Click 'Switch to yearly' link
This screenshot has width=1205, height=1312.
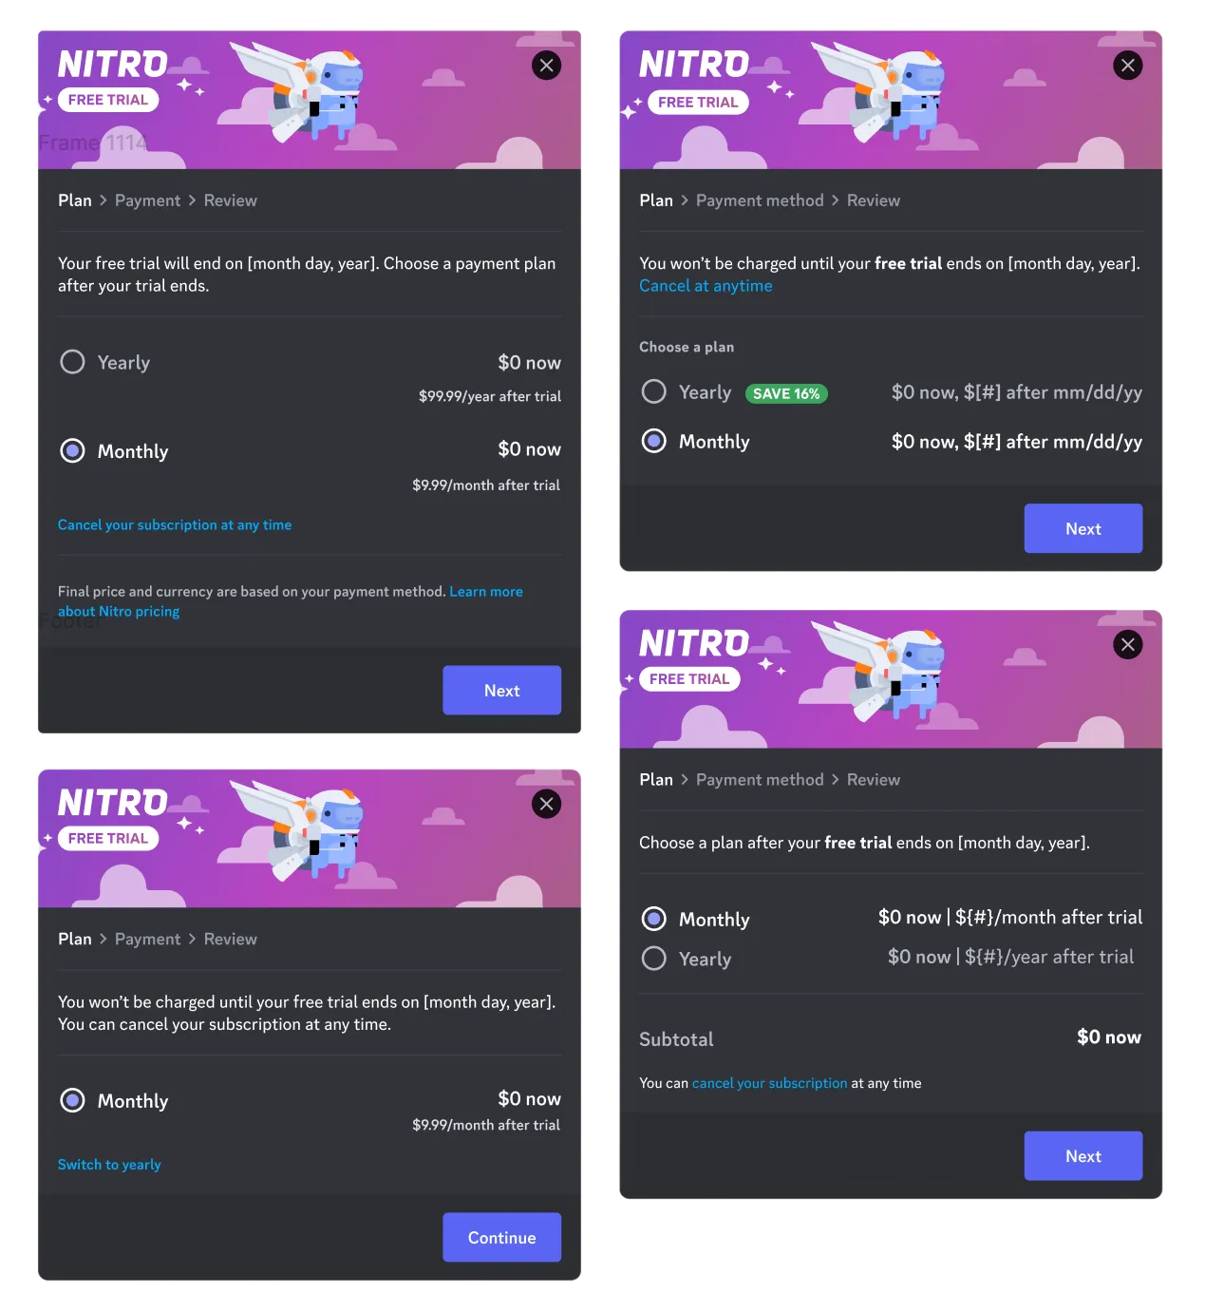click(109, 1164)
